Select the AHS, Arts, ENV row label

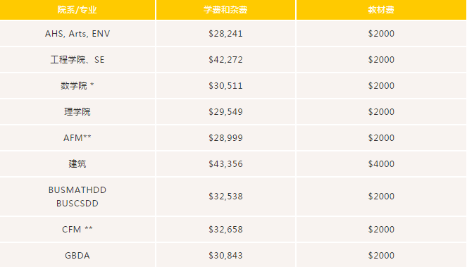[x=77, y=34]
